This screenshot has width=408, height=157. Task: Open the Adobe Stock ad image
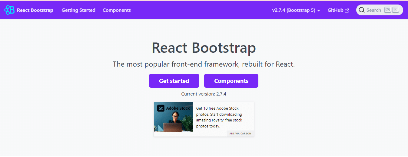coord(174,117)
